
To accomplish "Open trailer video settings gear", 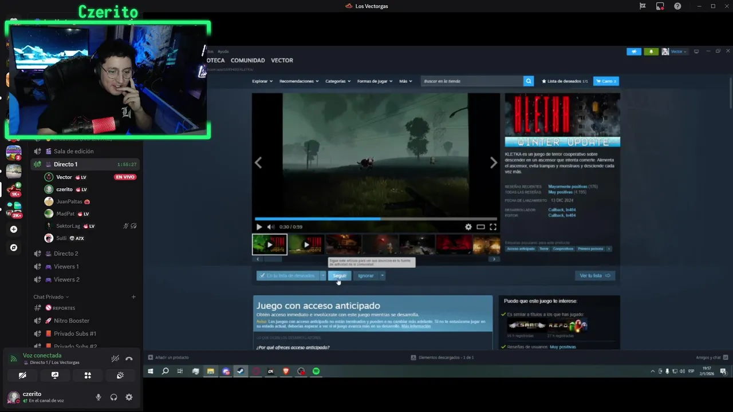I will 468,227.
